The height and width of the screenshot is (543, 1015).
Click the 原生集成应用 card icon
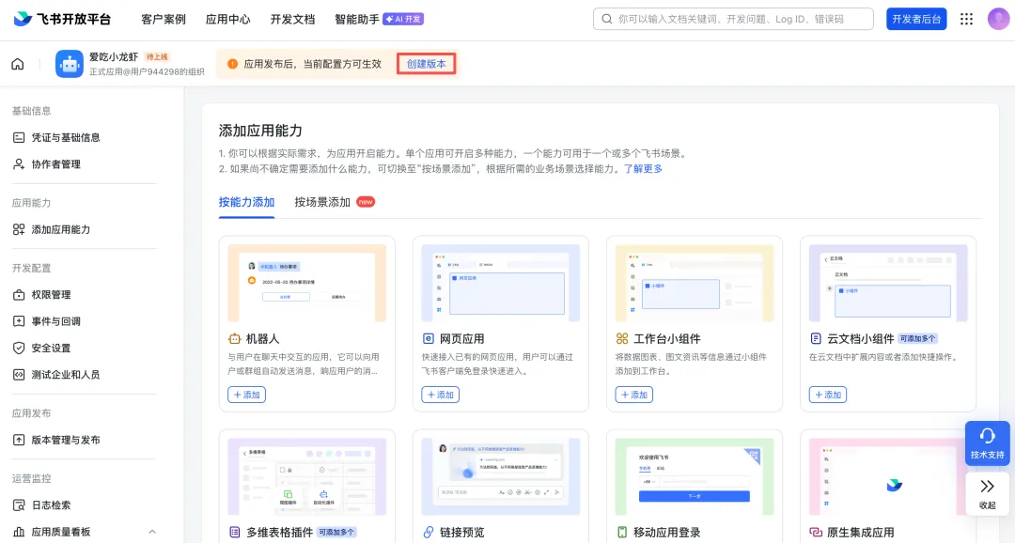[816, 532]
